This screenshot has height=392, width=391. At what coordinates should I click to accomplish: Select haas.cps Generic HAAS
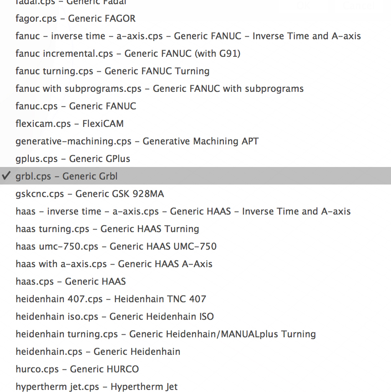click(71, 281)
